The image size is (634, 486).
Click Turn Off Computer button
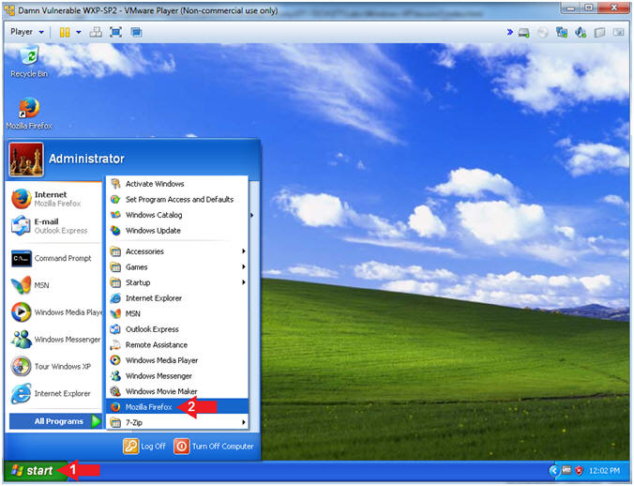tap(214, 447)
